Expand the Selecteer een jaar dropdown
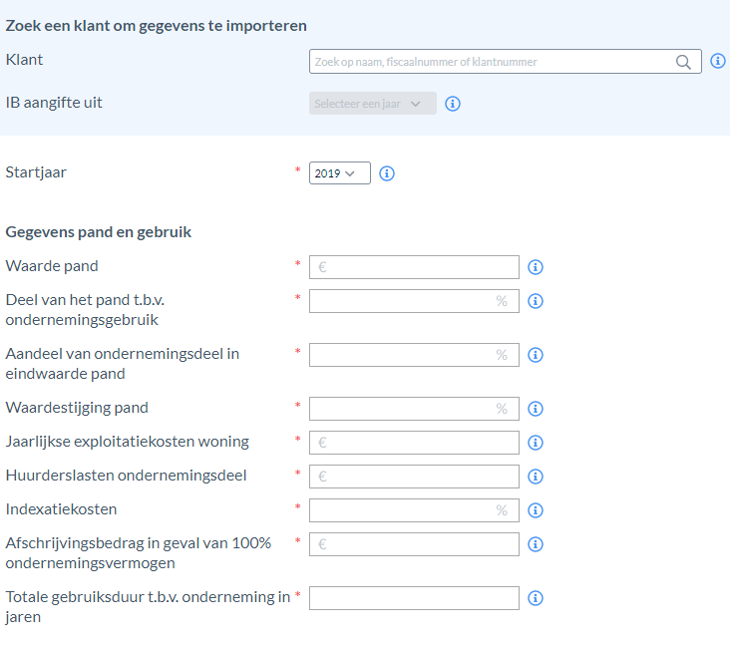This screenshot has height=645, width=730. tap(372, 104)
